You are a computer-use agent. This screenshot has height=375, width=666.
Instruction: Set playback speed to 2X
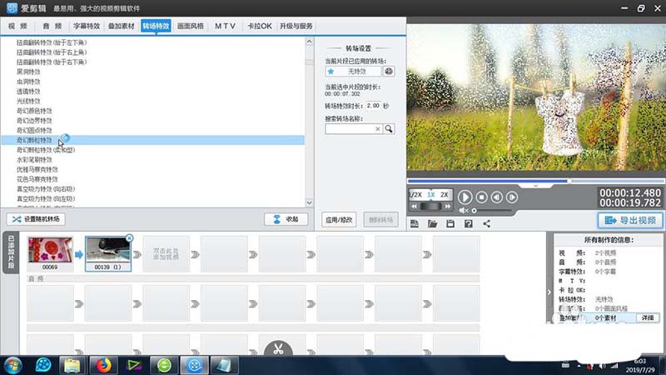[445, 195]
